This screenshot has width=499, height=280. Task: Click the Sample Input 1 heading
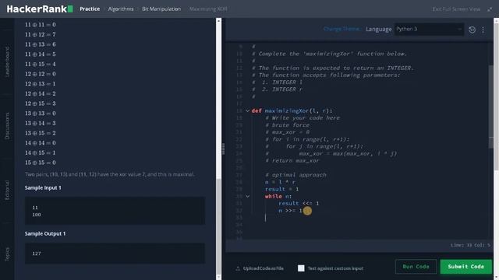(x=43, y=188)
